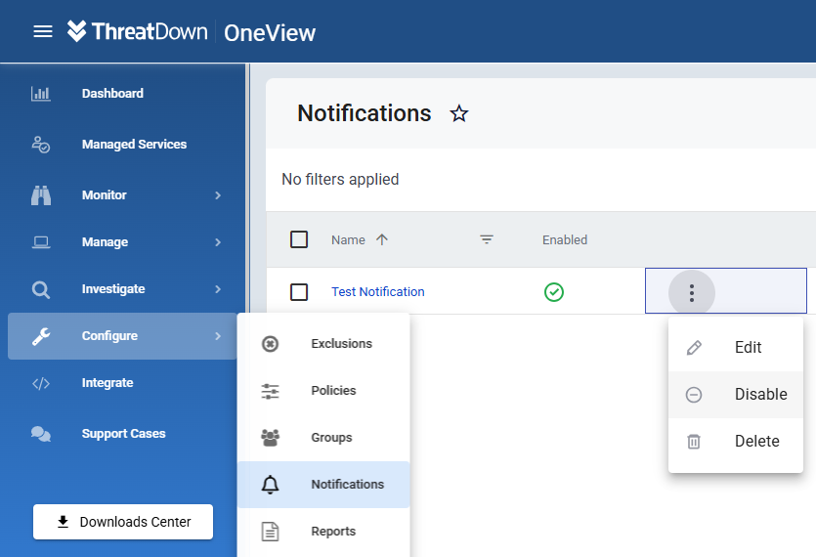
Task: Open Notifications in the Configure submenu
Action: (x=323, y=485)
